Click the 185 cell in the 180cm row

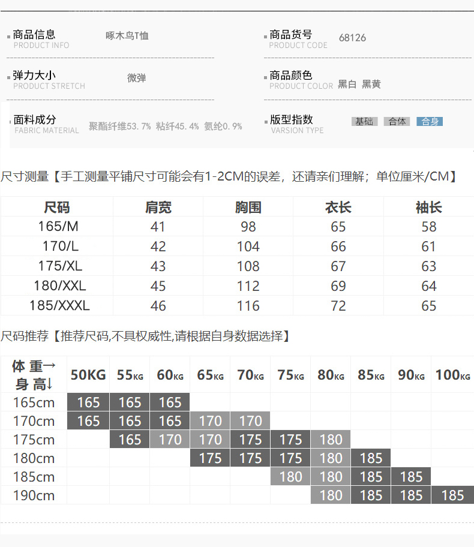pos(371,458)
